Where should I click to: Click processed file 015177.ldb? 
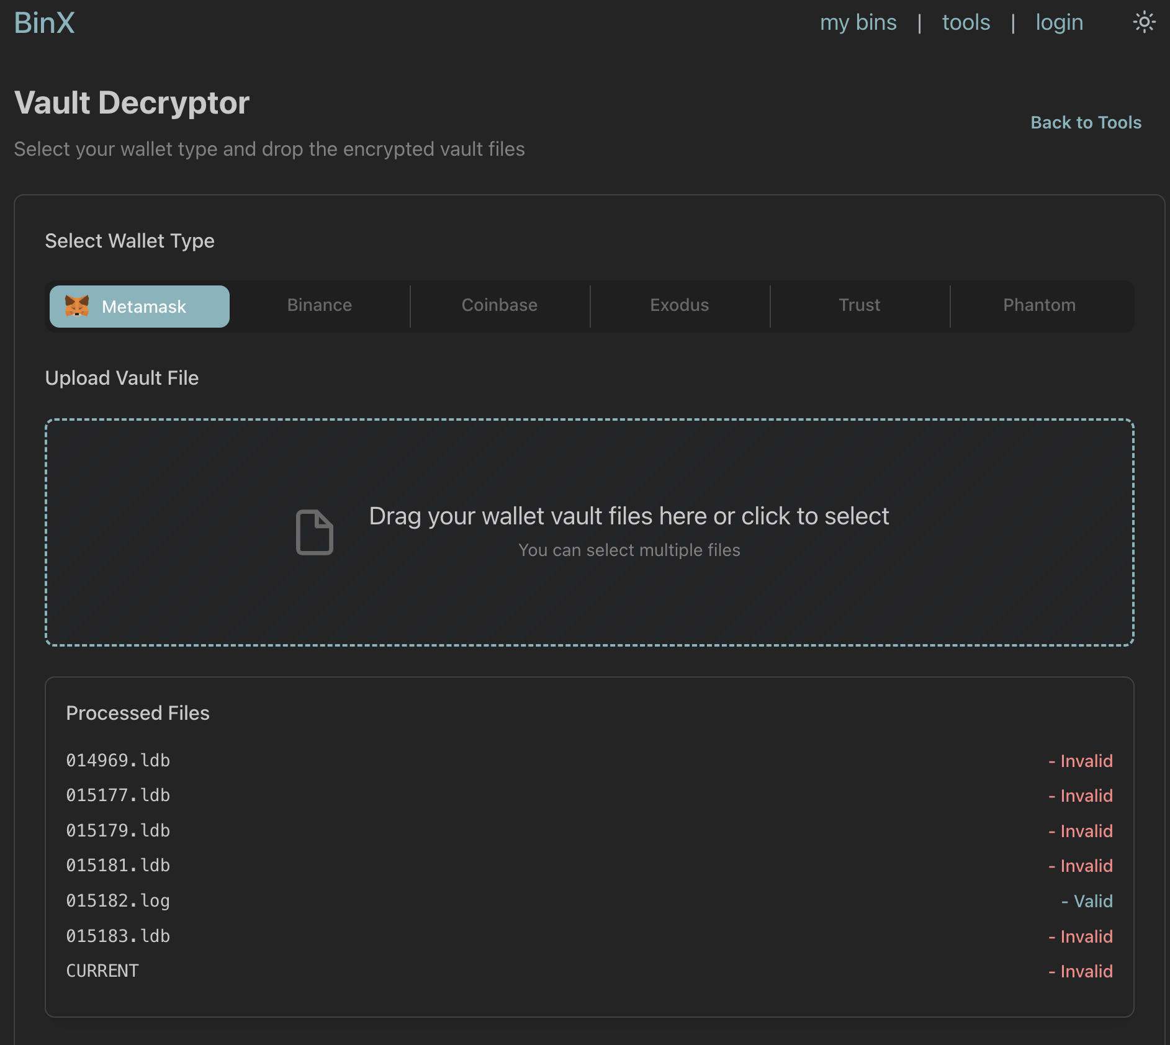click(x=118, y=795)
